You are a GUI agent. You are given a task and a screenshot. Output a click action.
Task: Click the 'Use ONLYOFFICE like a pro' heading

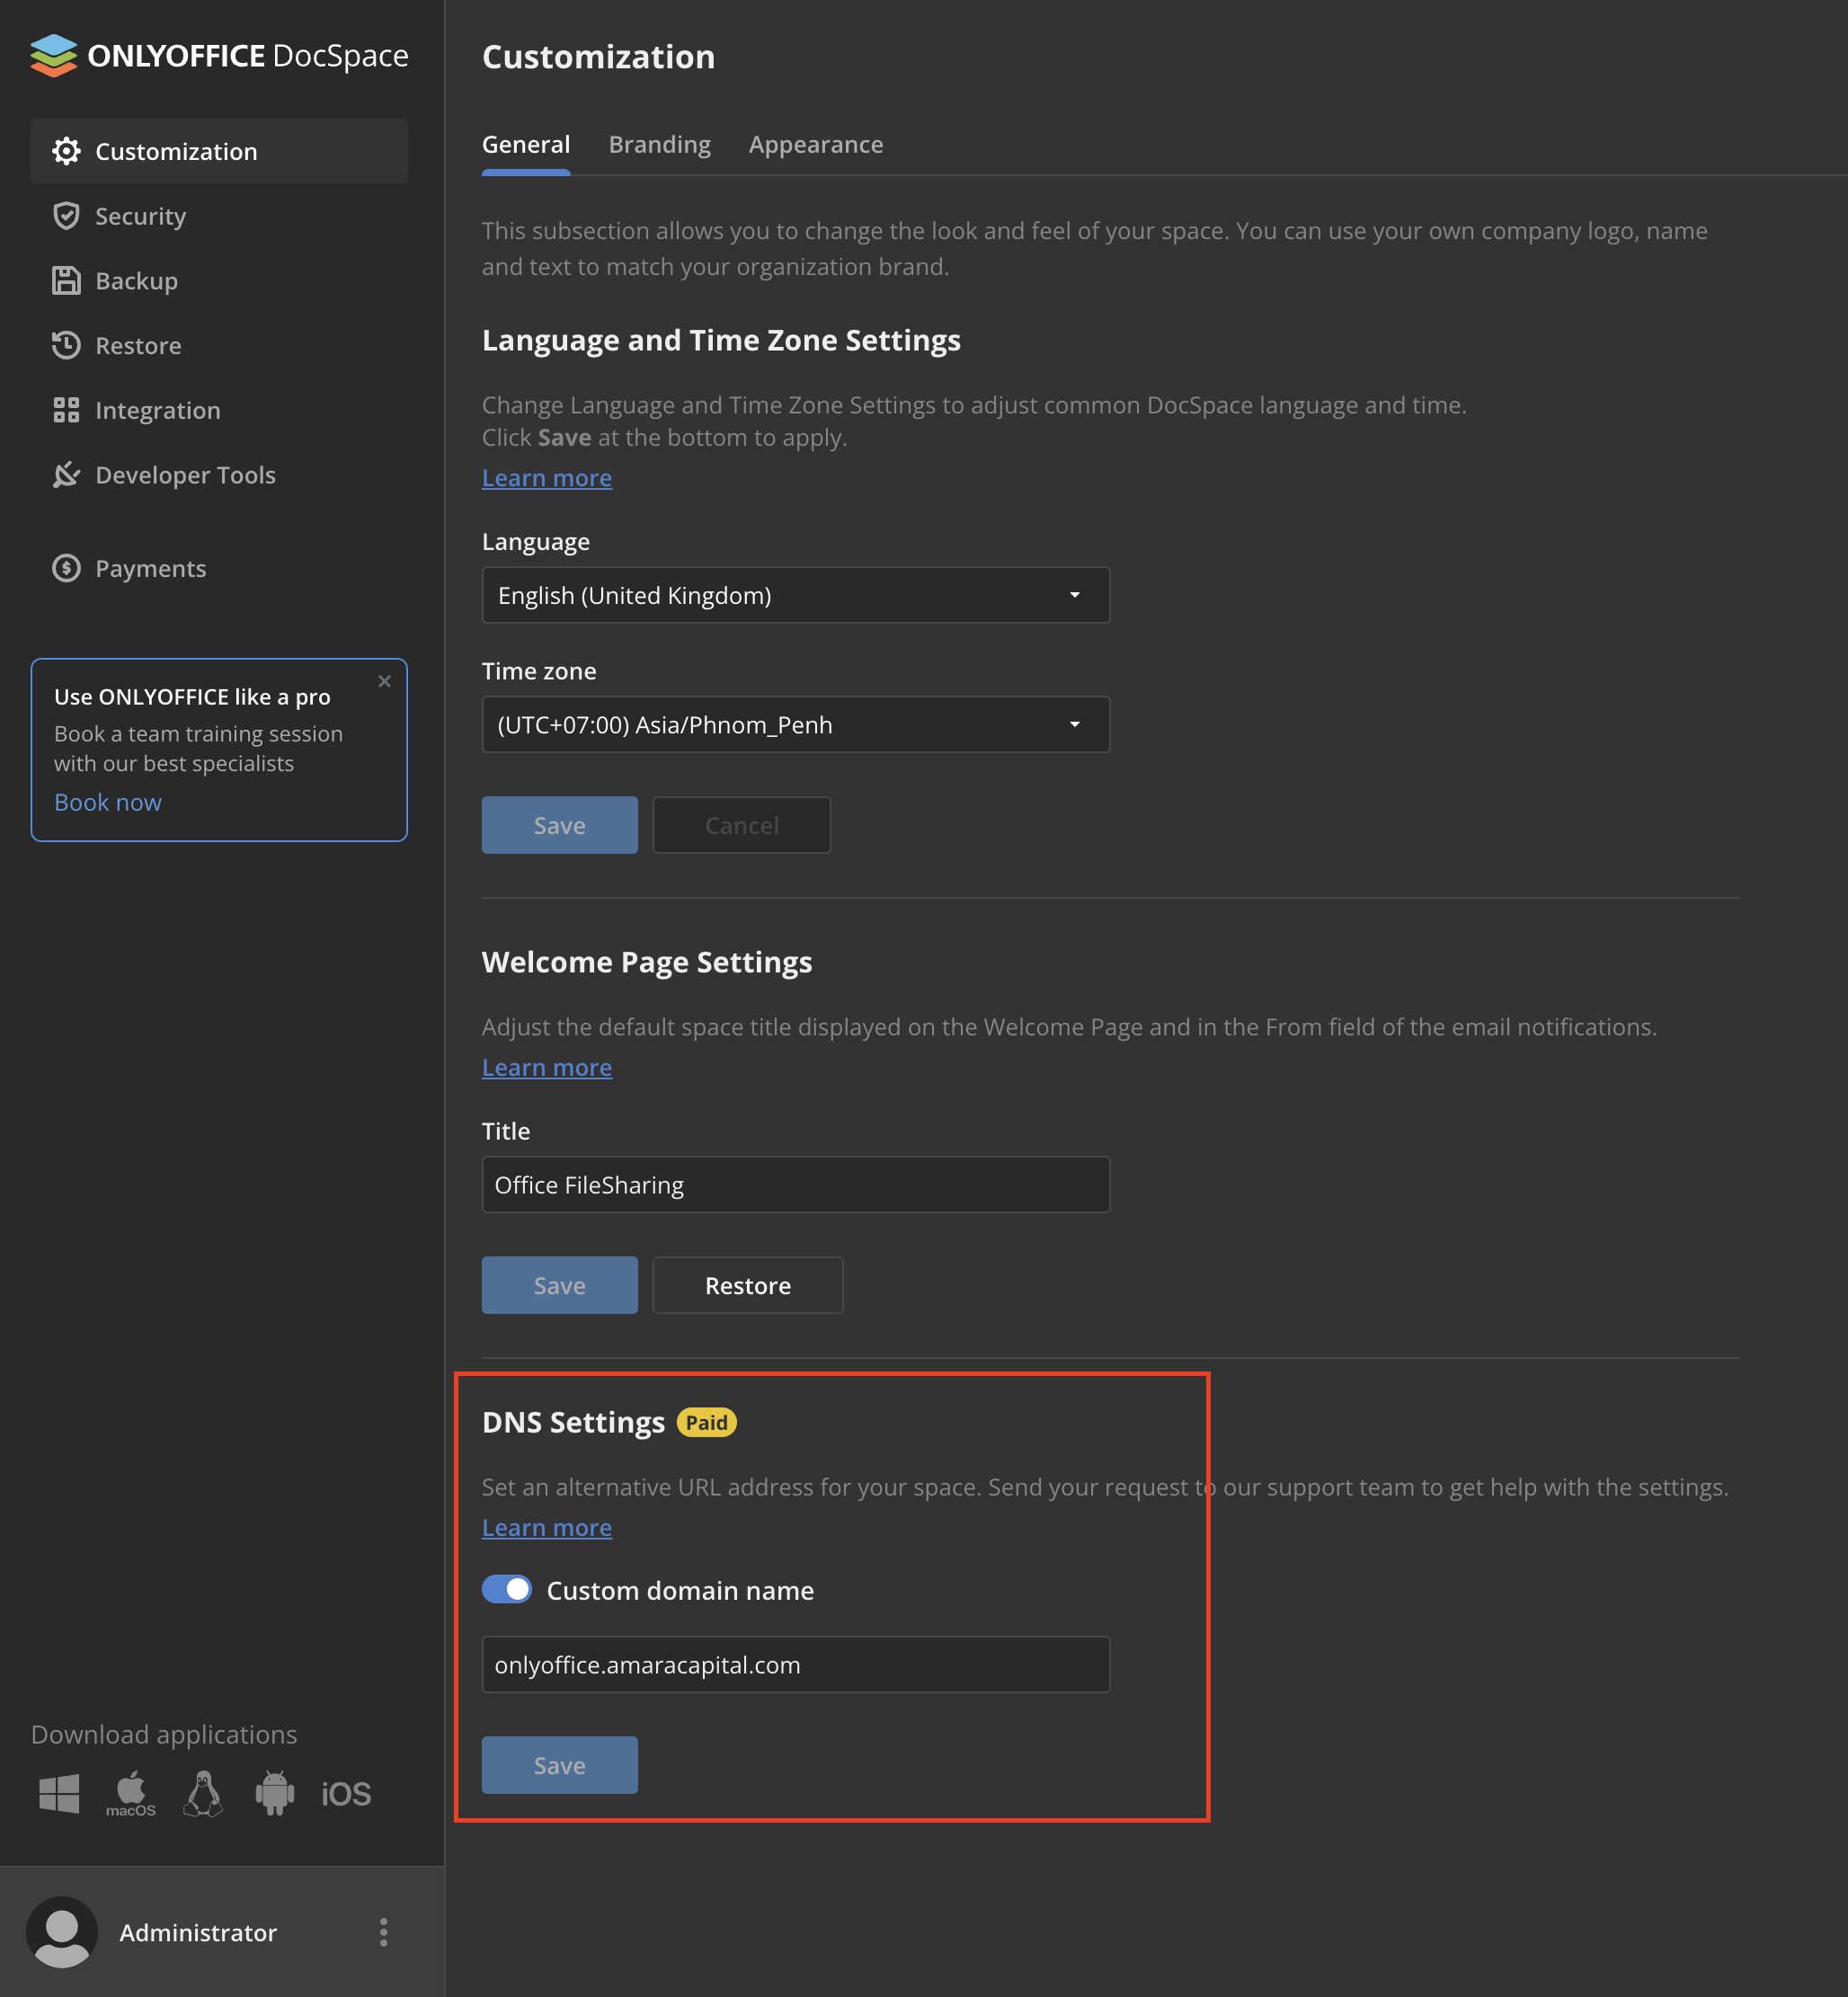tap(192, 697)
